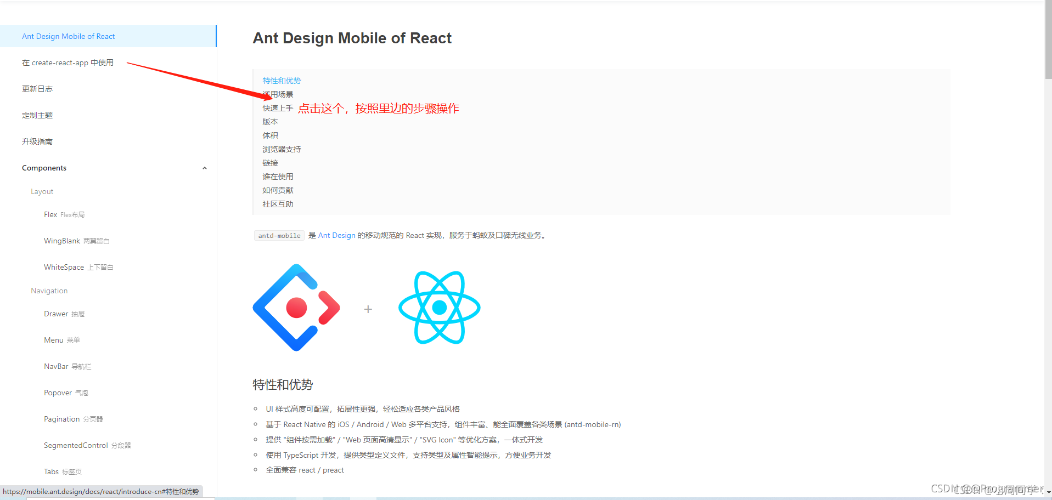This screenshot has height=500, width=1052.
Task: Jump to 浏览器支持 anchor link
Action: click(x=282, y=149)
